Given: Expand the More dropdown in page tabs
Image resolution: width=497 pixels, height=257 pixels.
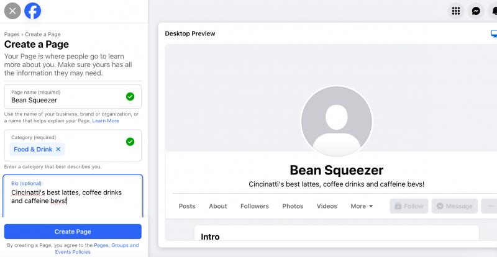Looking at the screenshot, I should click(362, 206).
